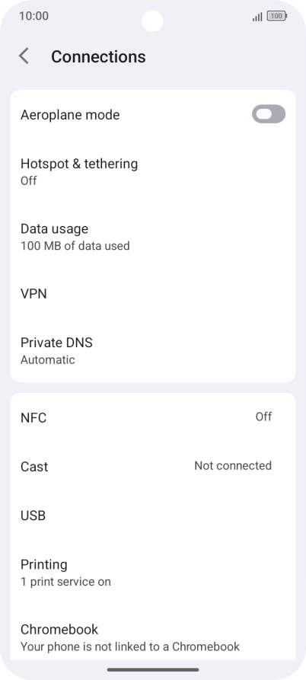
Task: Open Printing settings
Action: click(153, 573)
